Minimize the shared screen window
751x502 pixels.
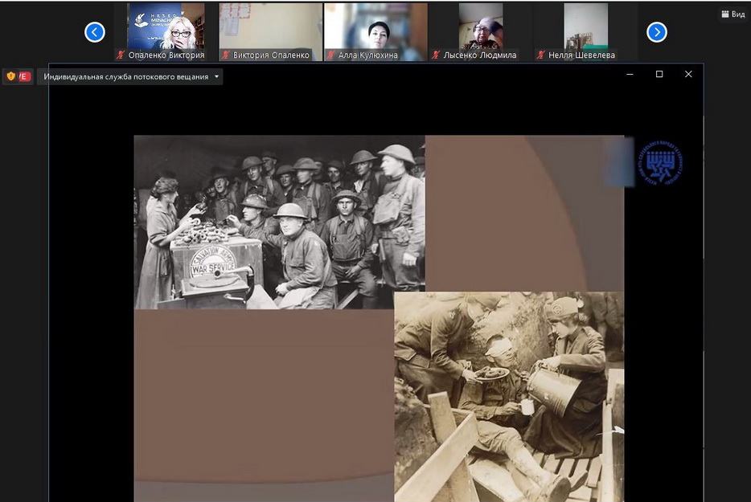tap(630, 74)
